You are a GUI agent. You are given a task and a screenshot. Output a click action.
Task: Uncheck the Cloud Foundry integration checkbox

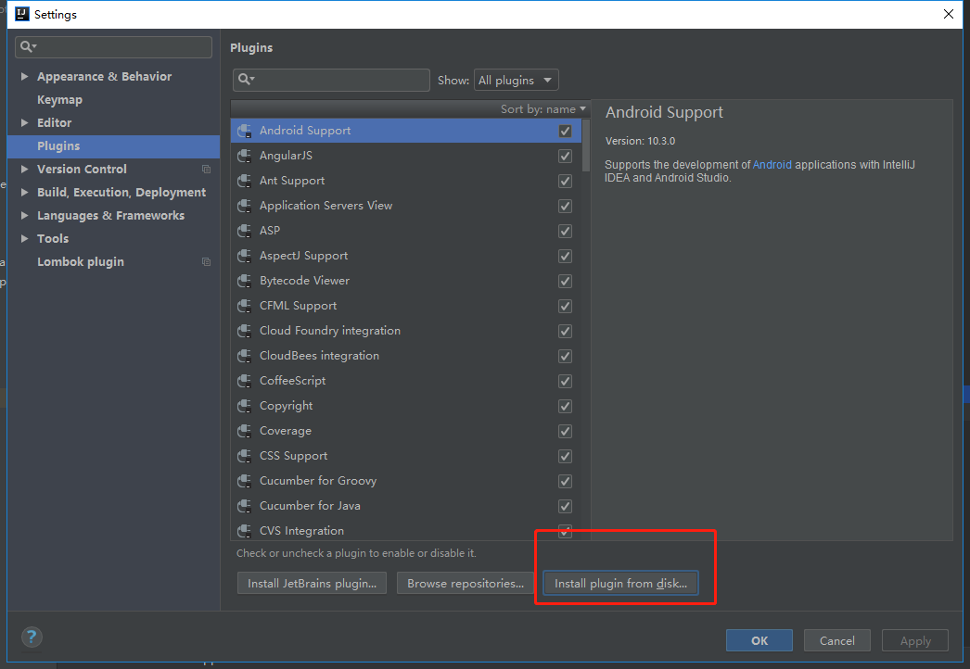coord(565,332)
